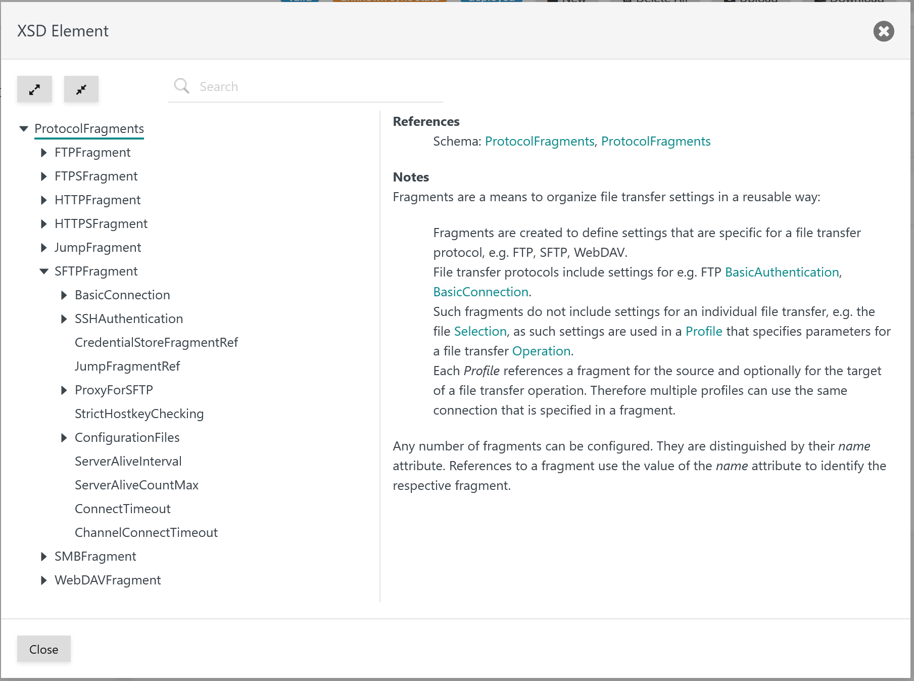Screen dimensions: 914x681
Task: Expand the SMBFragment node arrow
Action: (x=44, y=557)
